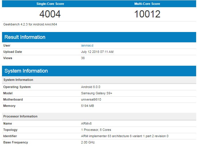Screen dimensions: 199x148
Task: Click the Motherboard row label
Action: pyautogui.click(x=13, y=99)
